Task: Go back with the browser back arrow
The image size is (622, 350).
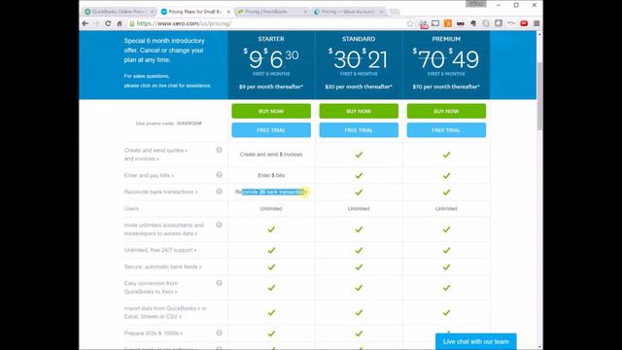Action: [x=86, y=23]
